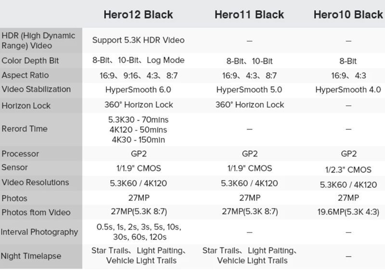Image resolution: width=385 pixels, height=272 pixels.
Task: Click the HyperSmooth 5.0 cell
Action: tap(249, 90)
